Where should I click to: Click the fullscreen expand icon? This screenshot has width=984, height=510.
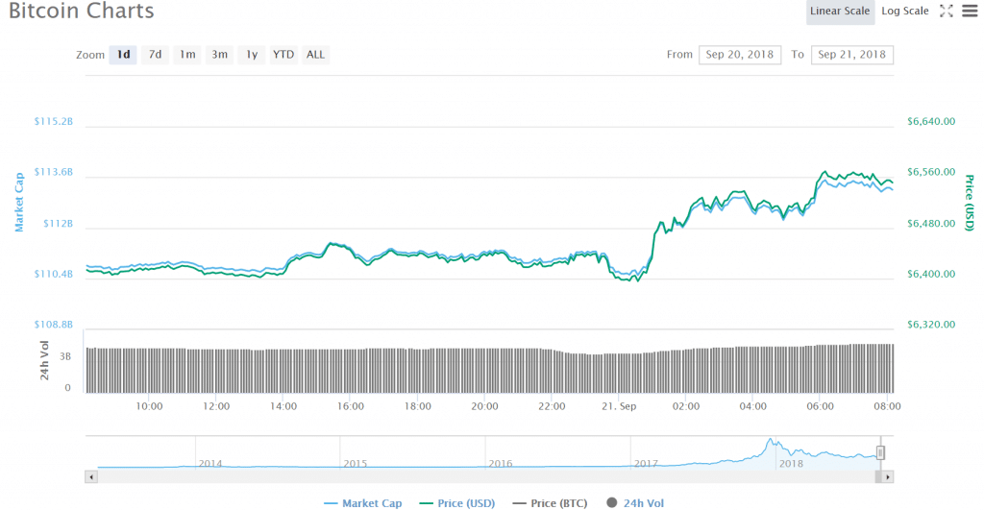[x=946, y=12]
